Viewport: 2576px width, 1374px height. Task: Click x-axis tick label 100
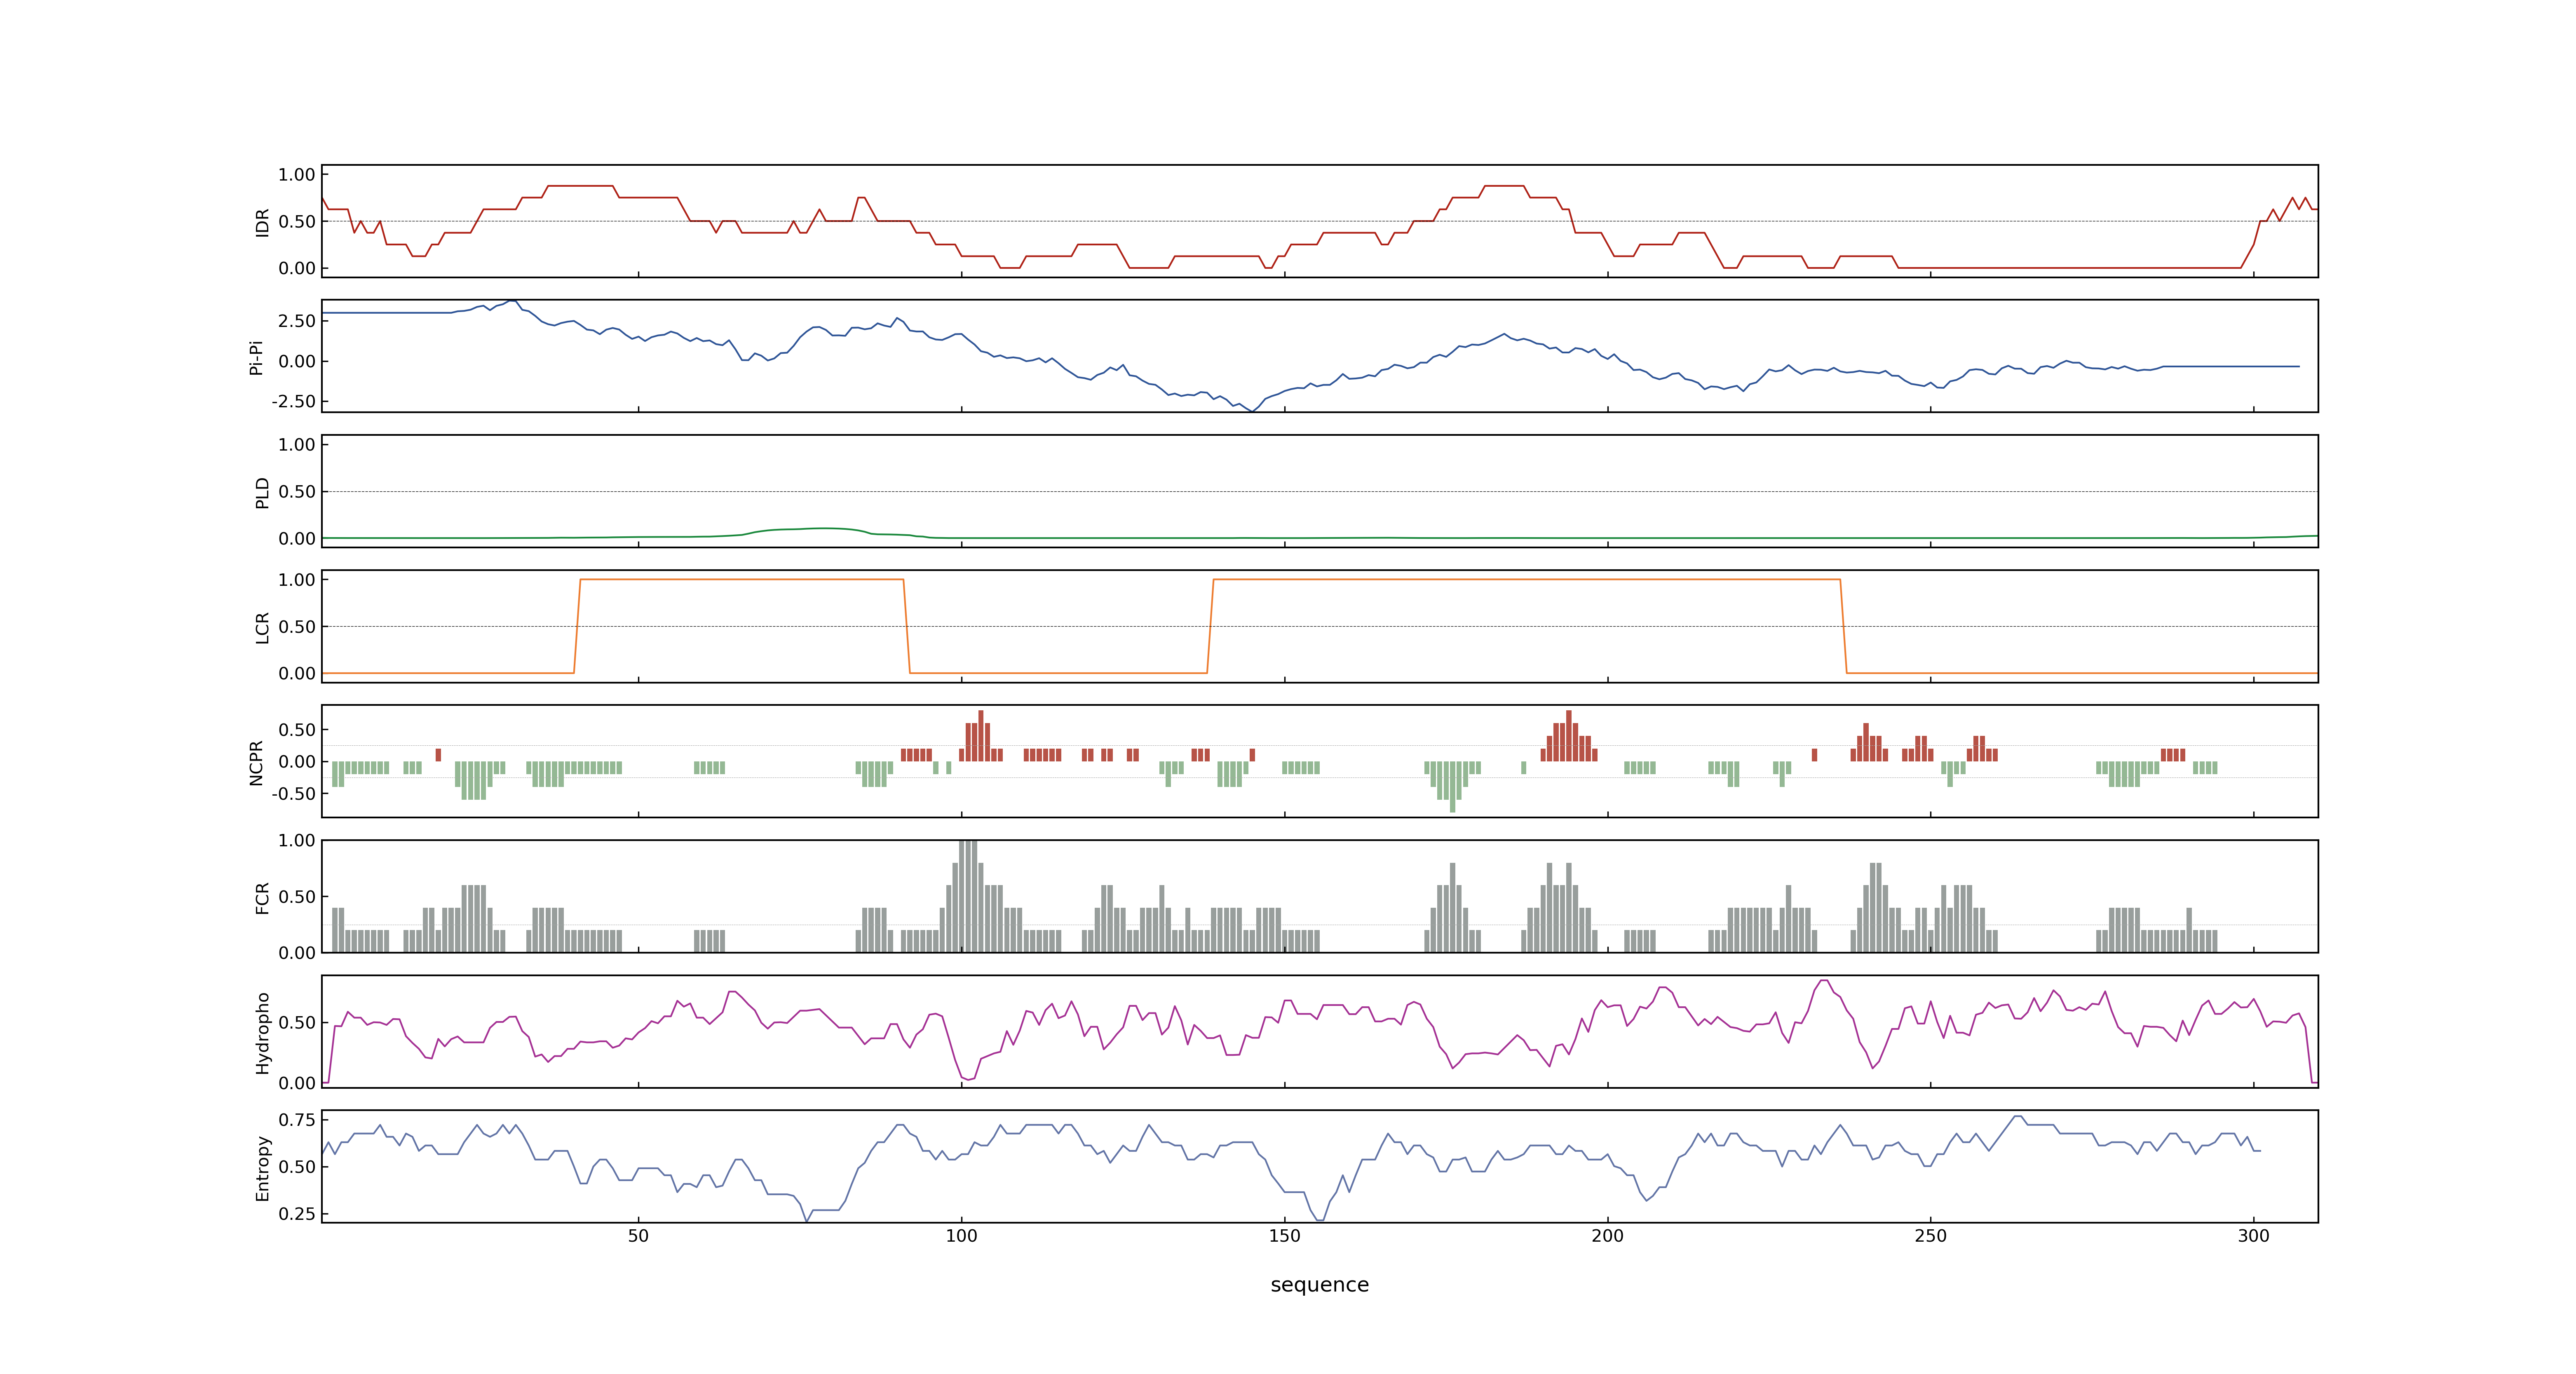961,1236
